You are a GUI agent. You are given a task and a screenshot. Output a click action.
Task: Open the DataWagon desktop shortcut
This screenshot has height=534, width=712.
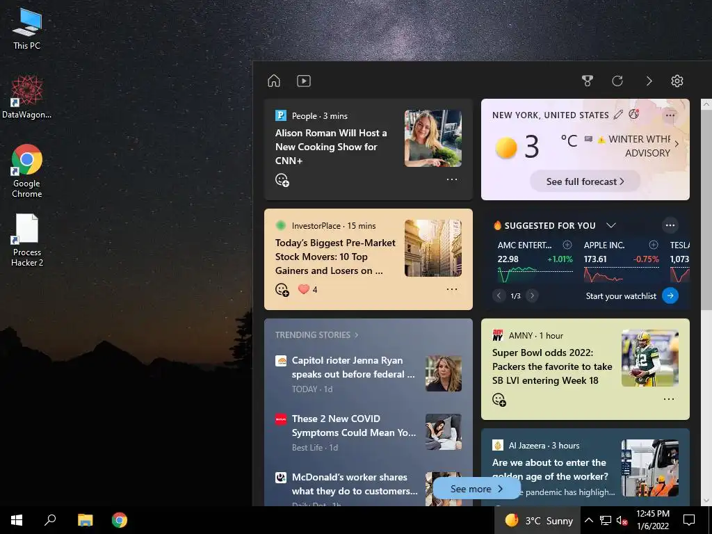[x=27, y=97]
